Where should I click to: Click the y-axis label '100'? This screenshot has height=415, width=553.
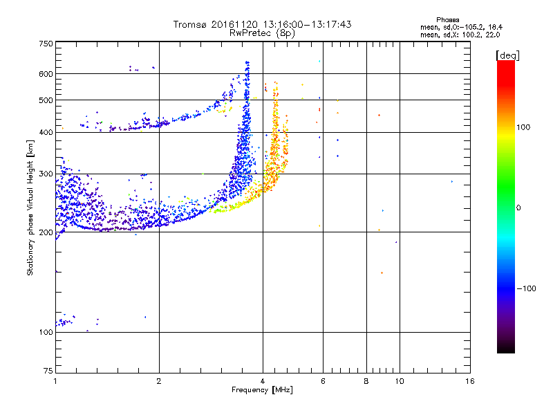46,333
